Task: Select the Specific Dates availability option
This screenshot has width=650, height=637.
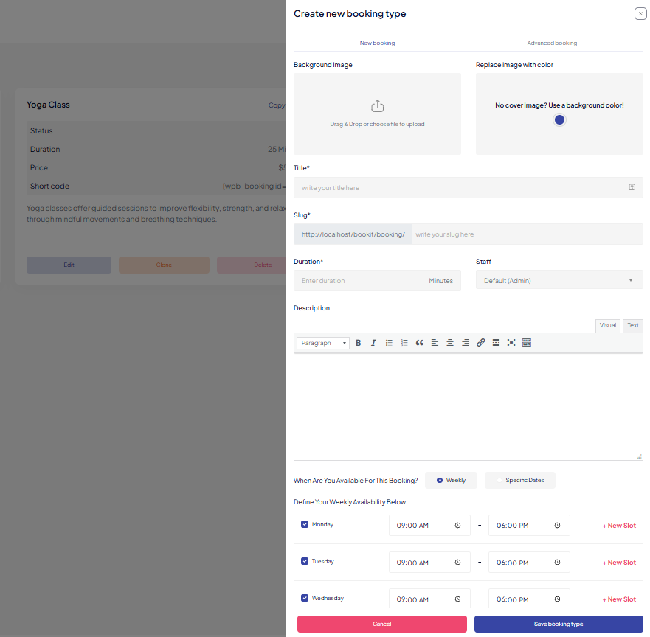Action: click(520, 481)
